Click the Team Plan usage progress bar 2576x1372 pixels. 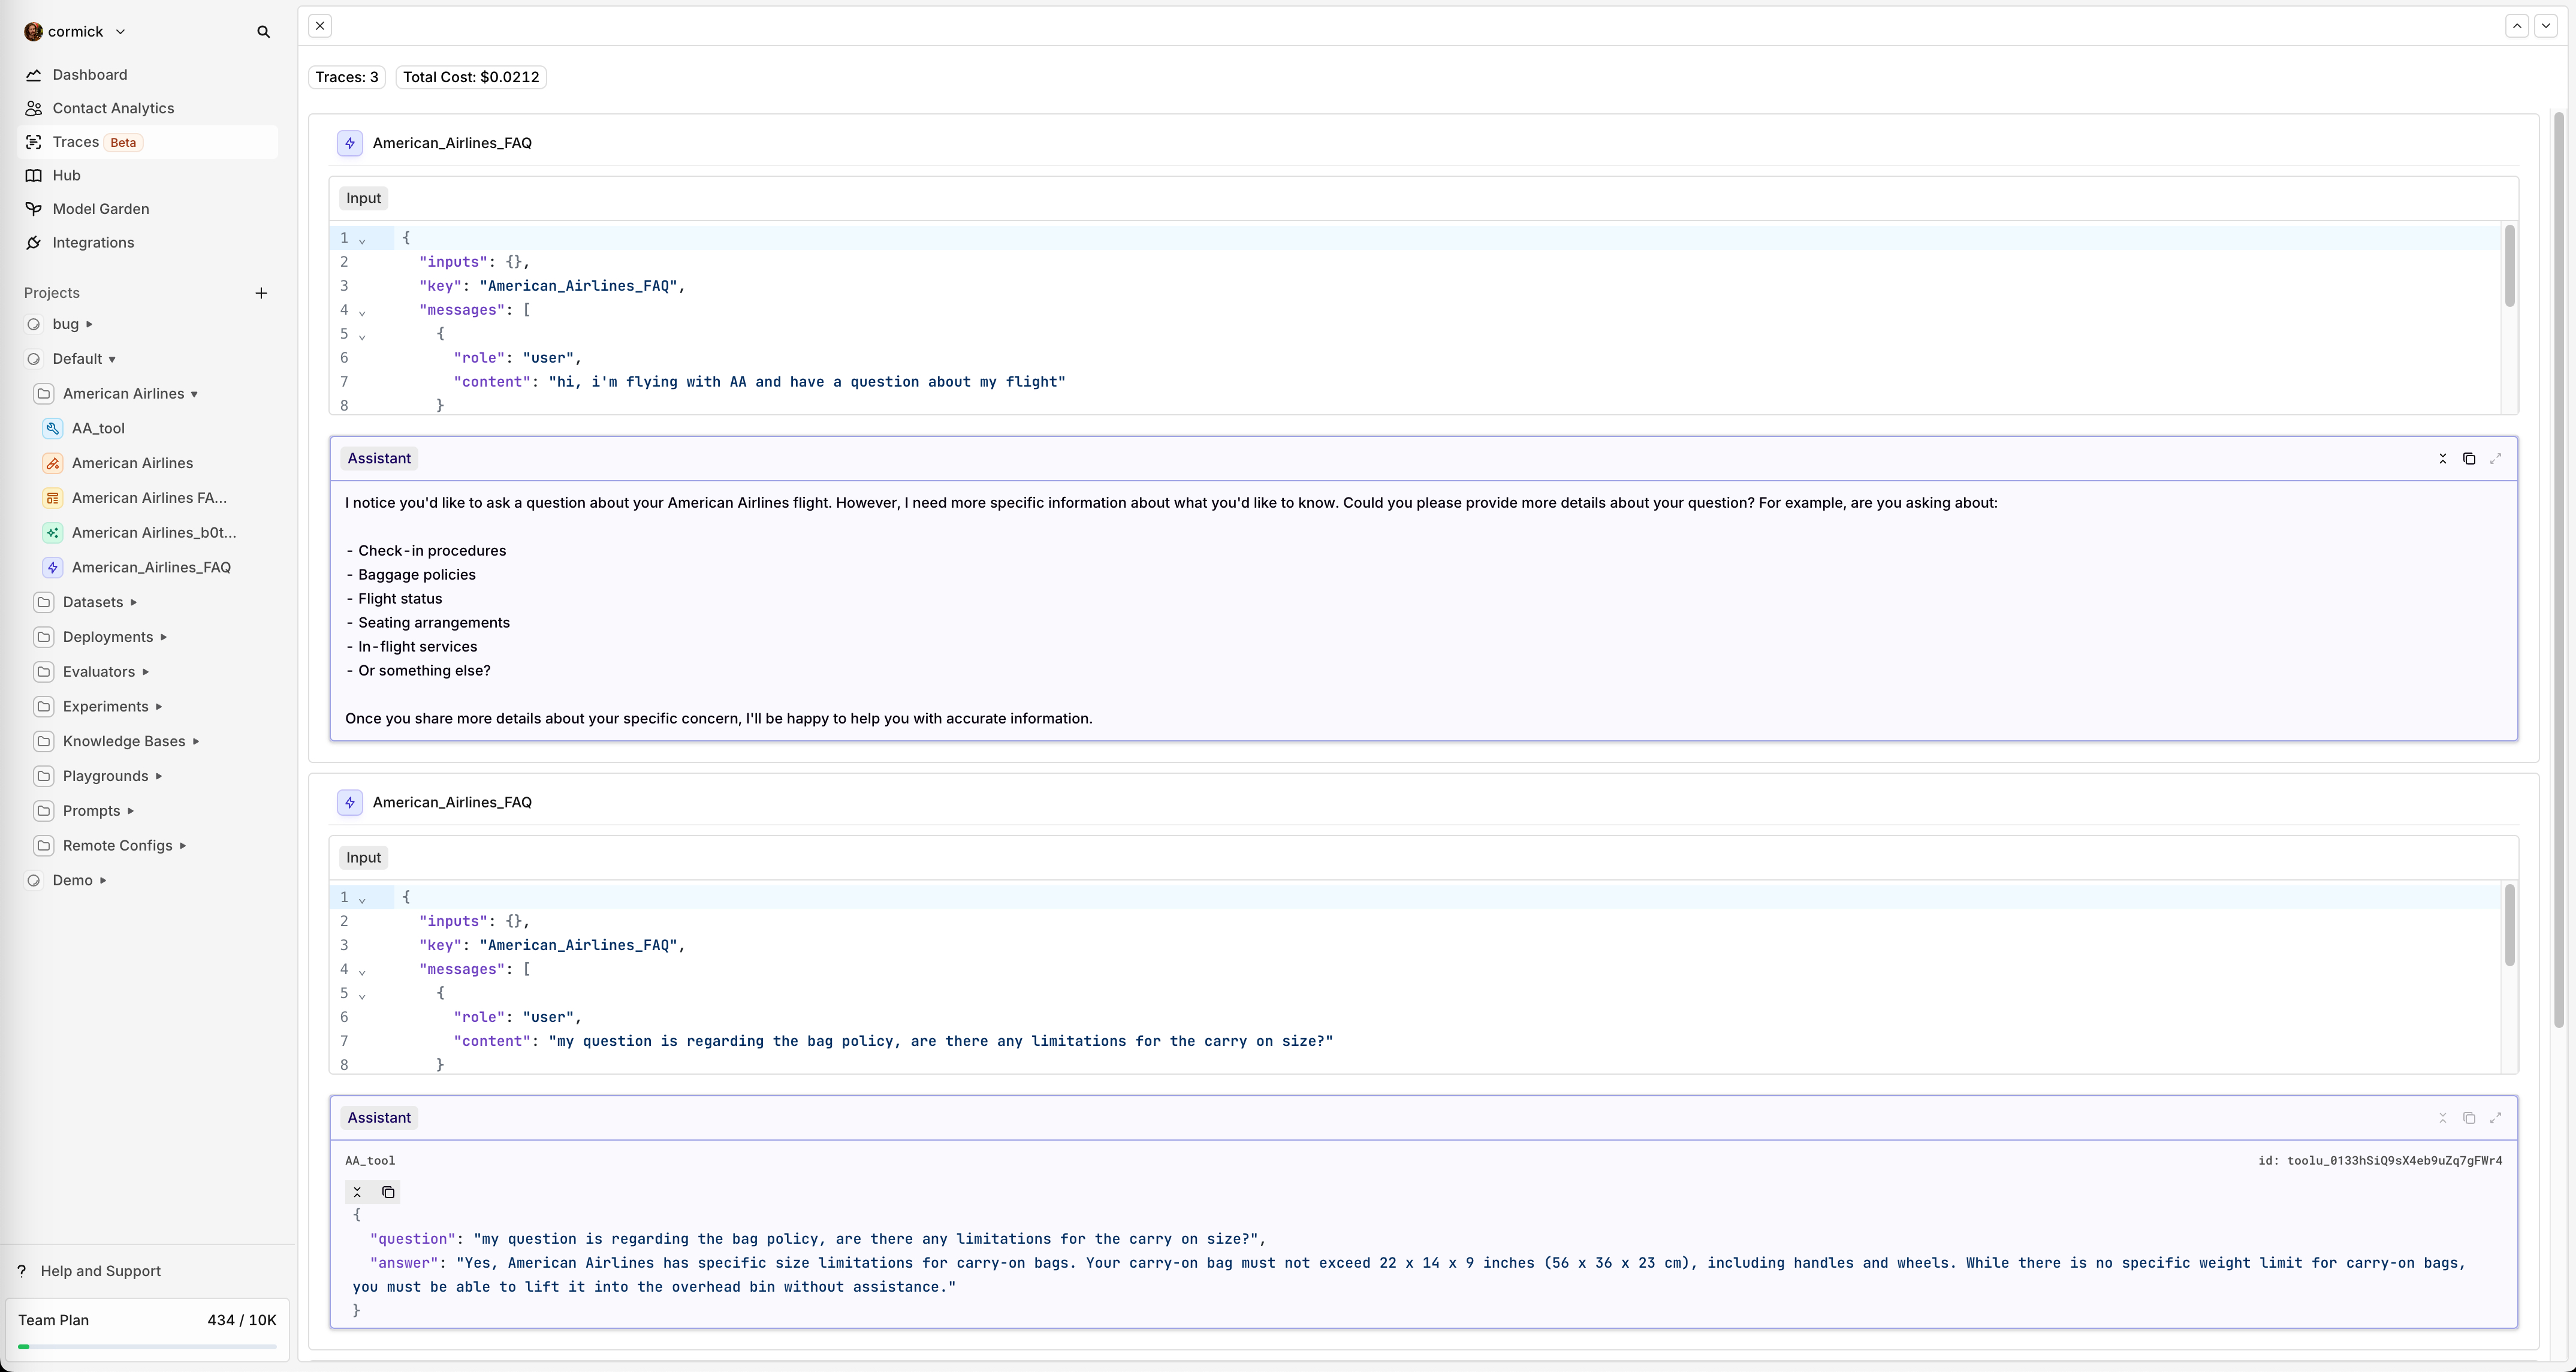pos(147,1347)
